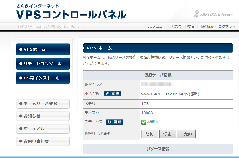The image size is (239, 158).
Task: Click the 稼働中 status text
Action: (152, 122)
